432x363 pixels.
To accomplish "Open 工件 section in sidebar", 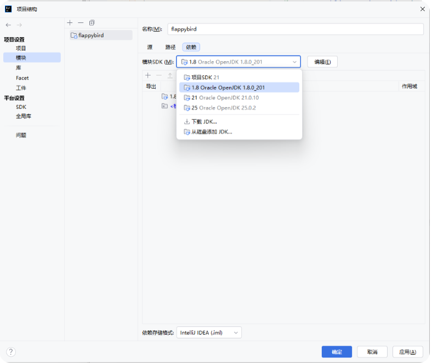I will pyautogui.click(x=21, y=88).
